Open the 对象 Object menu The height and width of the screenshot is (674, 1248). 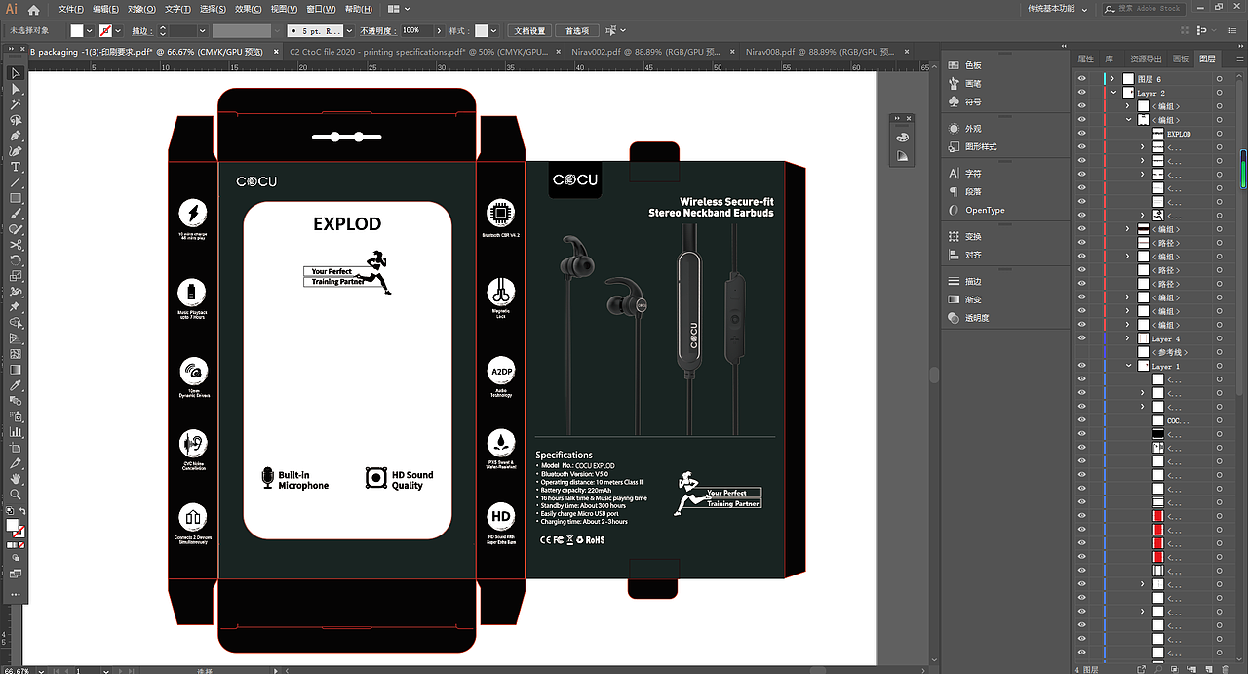pos(141,9)
